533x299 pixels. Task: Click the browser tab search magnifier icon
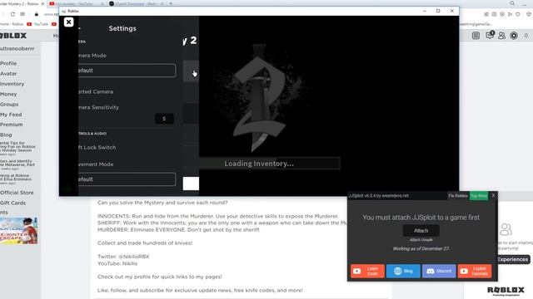coord(512,3)
